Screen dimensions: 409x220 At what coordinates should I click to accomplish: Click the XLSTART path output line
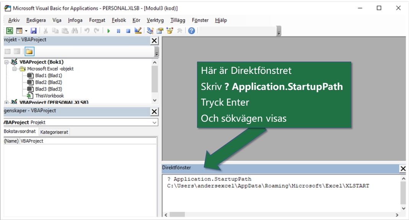268,186
